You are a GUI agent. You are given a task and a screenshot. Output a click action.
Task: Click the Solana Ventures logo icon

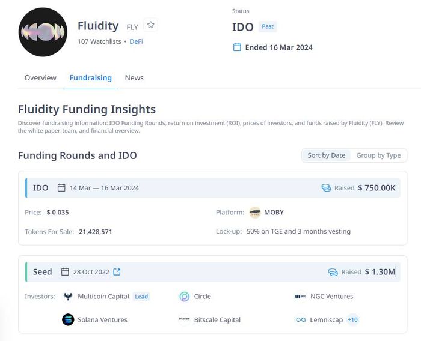click(x=68, y=319)
